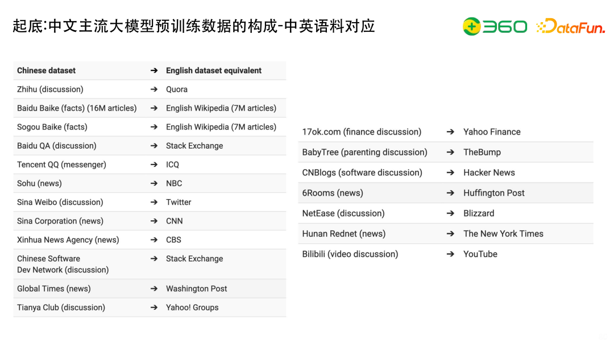614x345 pixels.
Task: Select 'CNBlogs (software discussion)' cell
Action: 362,172
